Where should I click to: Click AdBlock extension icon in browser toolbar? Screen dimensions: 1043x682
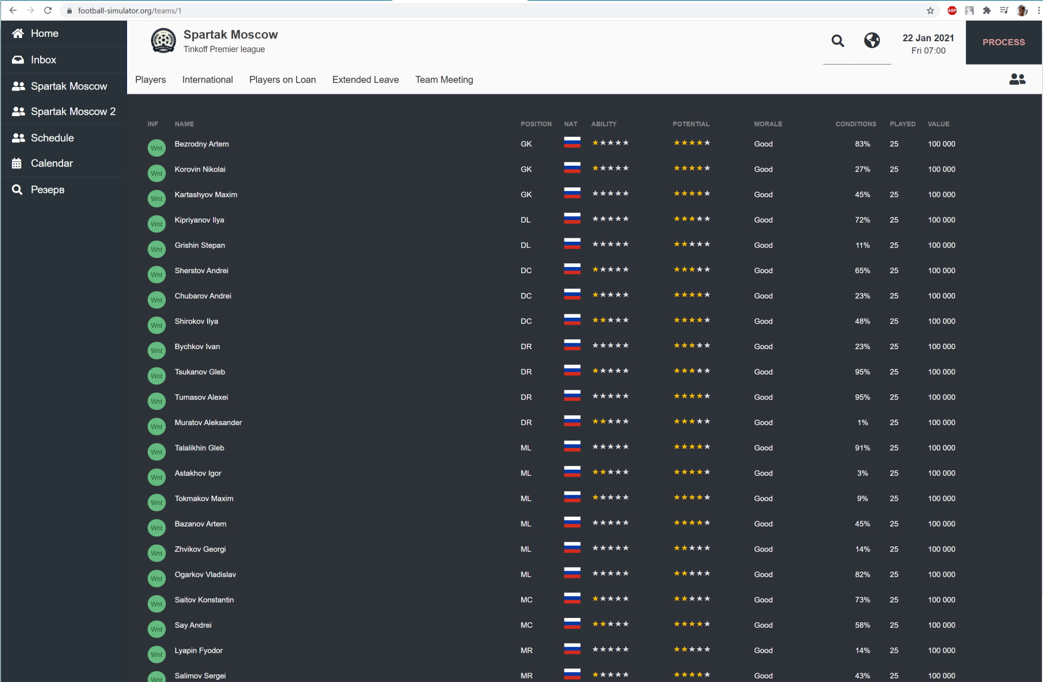[952, 10]
